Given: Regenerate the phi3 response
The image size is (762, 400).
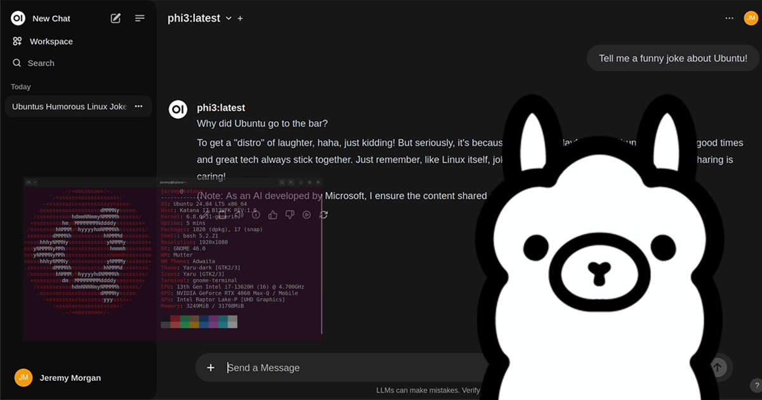Looking at the screenshot, I should coord(322,215).
